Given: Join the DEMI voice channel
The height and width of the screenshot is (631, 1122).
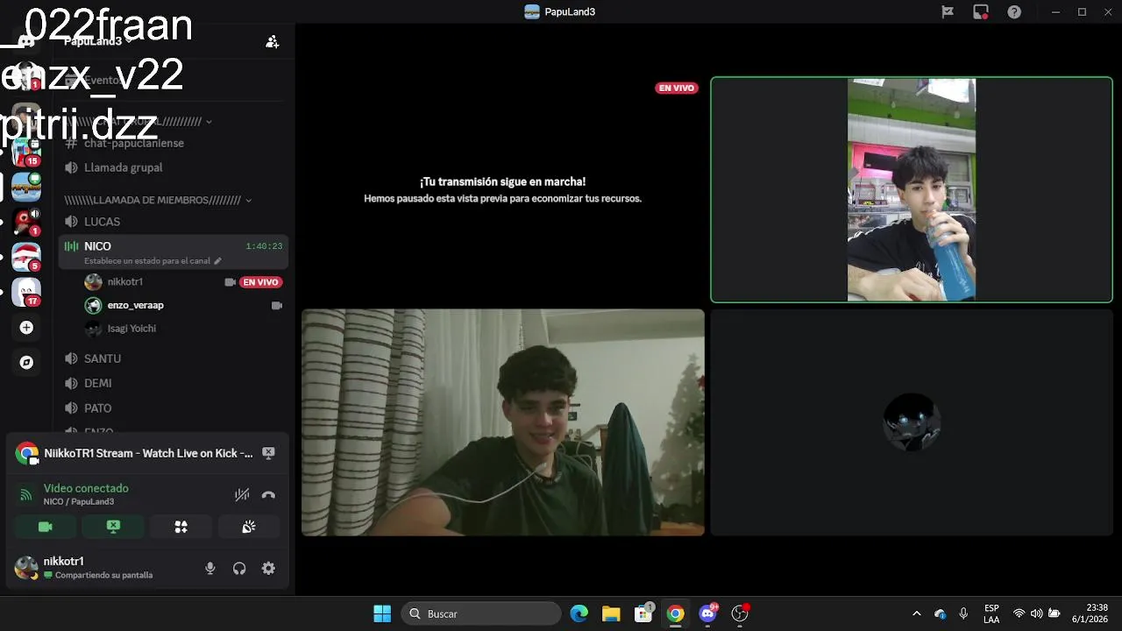Looking at the screenshot, I should tap(97, 383).
